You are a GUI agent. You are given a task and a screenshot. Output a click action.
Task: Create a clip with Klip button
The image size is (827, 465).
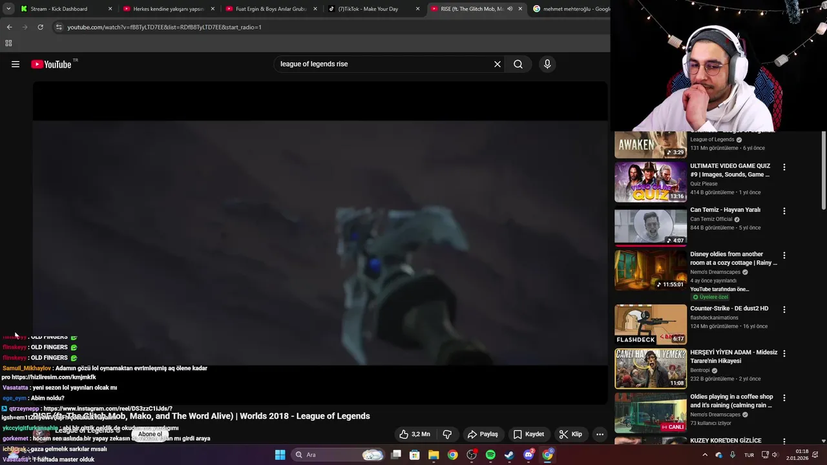pos(571,434)
